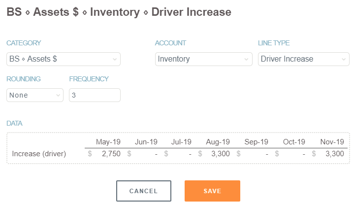Click the May-19 column header

[109, 142]
